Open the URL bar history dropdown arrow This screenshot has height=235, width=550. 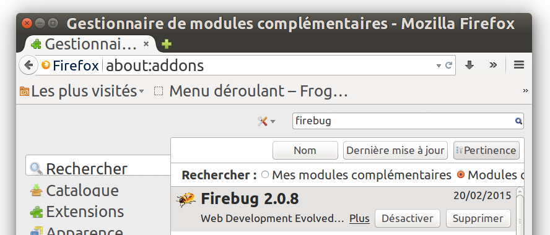[x=439, y=66]
